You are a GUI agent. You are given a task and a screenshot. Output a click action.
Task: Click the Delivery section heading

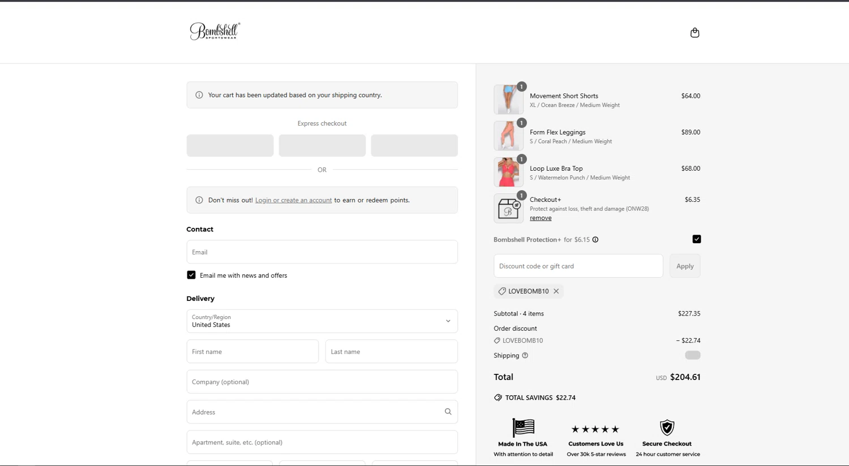click(200, 299)
